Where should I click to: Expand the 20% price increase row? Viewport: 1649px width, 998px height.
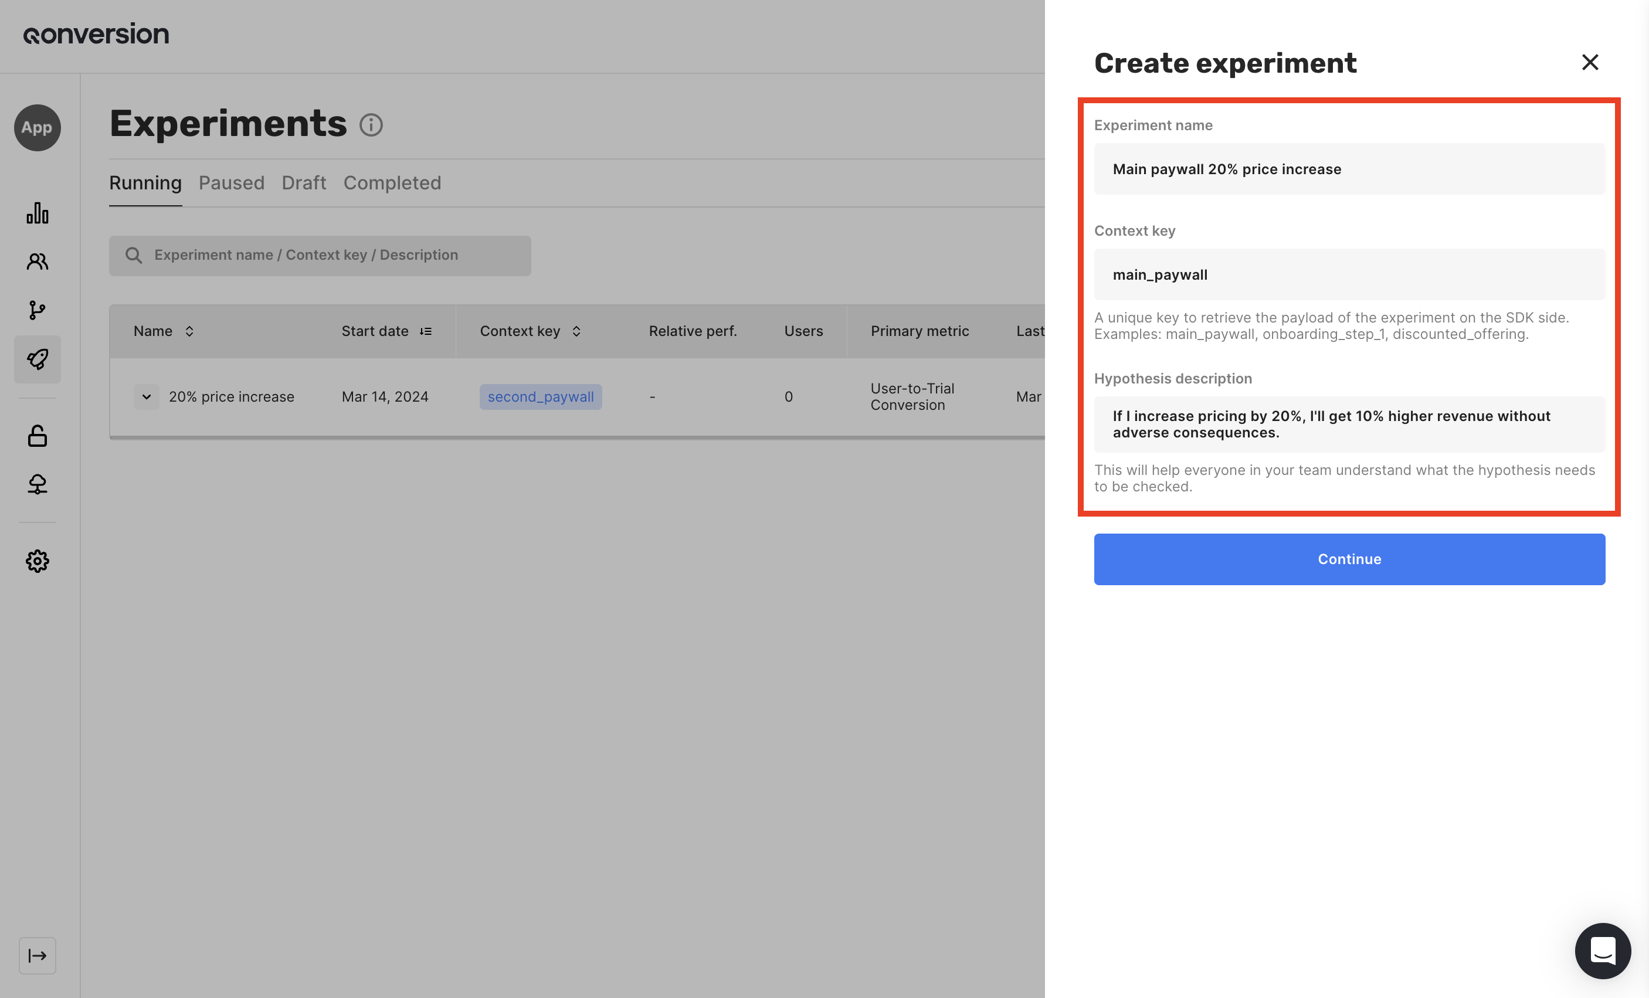tap(147, 397)
